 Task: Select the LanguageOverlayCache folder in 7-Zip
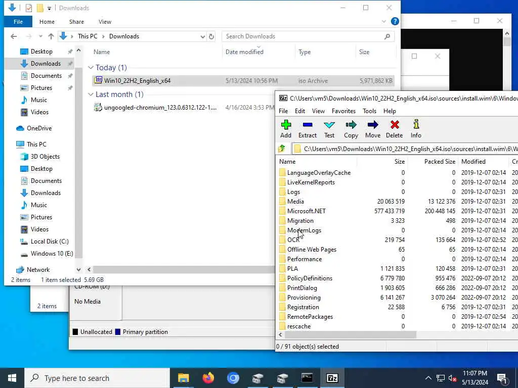[x=319, y=173]
